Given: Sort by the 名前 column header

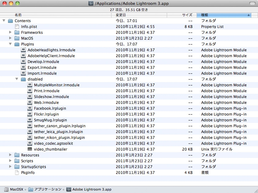Looking at the screenshot, I should pos(56,15).
